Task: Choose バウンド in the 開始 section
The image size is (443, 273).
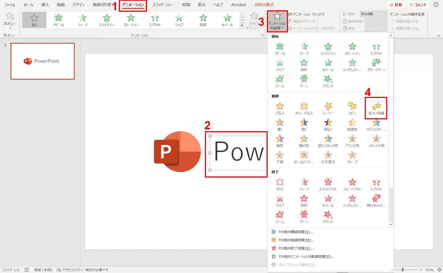Action: (328, 81)
